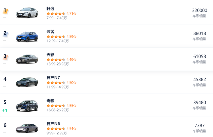This screenshot has width=213, height=137.
Task: View the 天籁 car photo
Action: pyautogui.click(x=27, y=59)
